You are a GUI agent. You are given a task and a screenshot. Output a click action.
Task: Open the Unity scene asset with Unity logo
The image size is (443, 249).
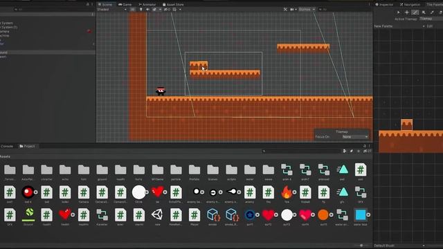tap(157, 214)
